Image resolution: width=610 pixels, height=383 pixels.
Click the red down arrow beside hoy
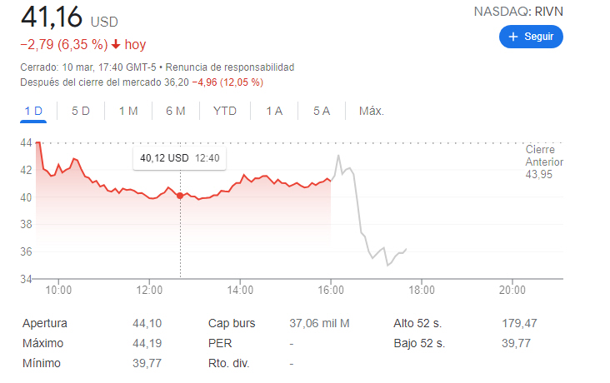point(115,45)
